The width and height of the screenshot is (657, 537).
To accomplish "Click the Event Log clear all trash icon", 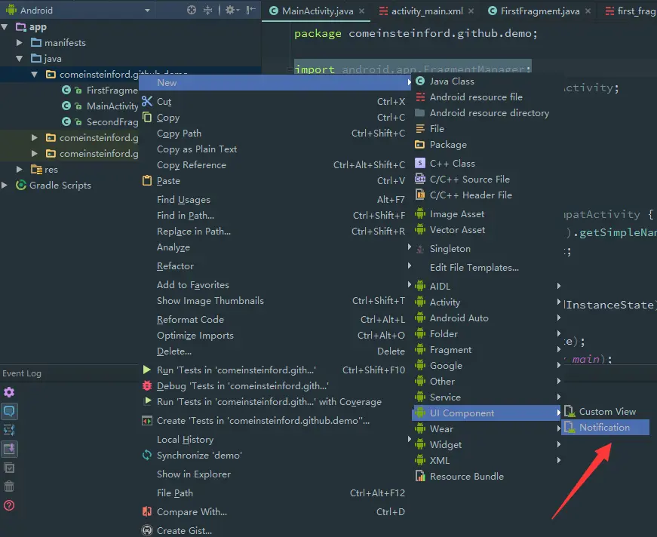I will [9, 486].
